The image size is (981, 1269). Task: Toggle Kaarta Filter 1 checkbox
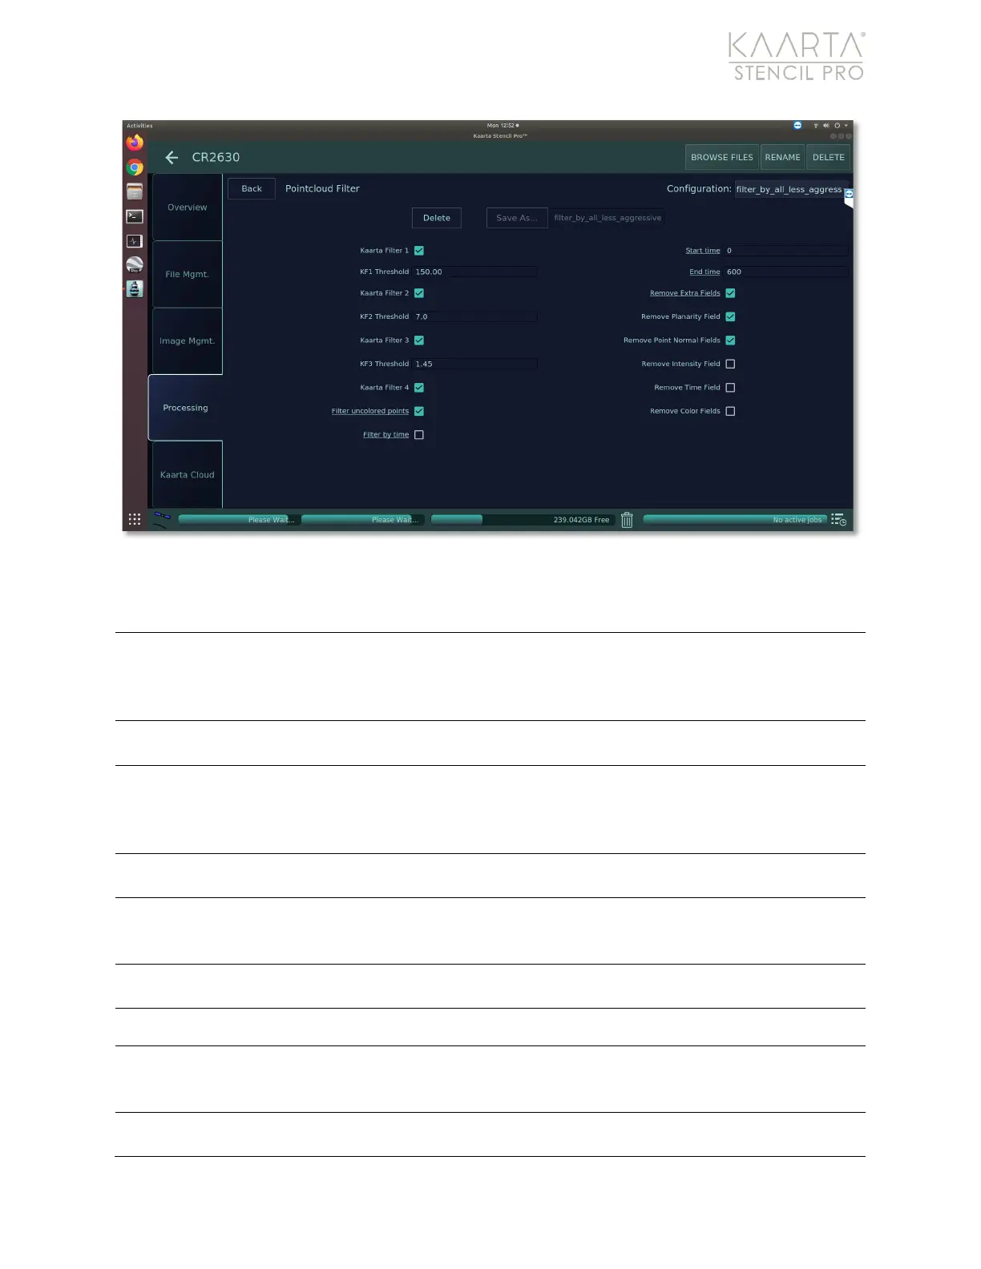click(x=419, y=251)
